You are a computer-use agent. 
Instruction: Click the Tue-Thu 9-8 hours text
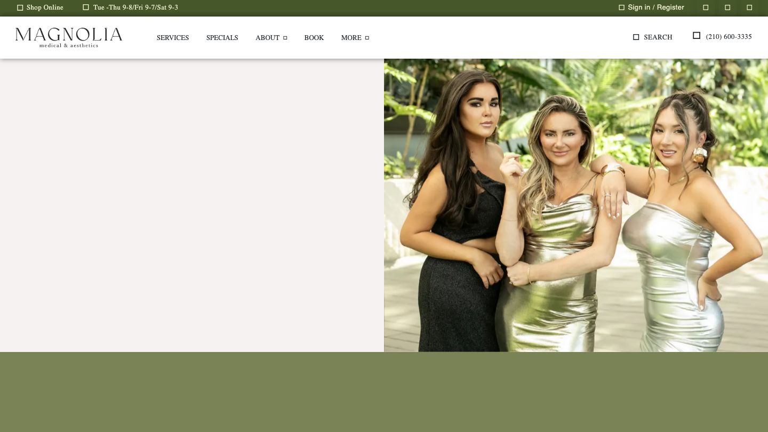point(135,7)
